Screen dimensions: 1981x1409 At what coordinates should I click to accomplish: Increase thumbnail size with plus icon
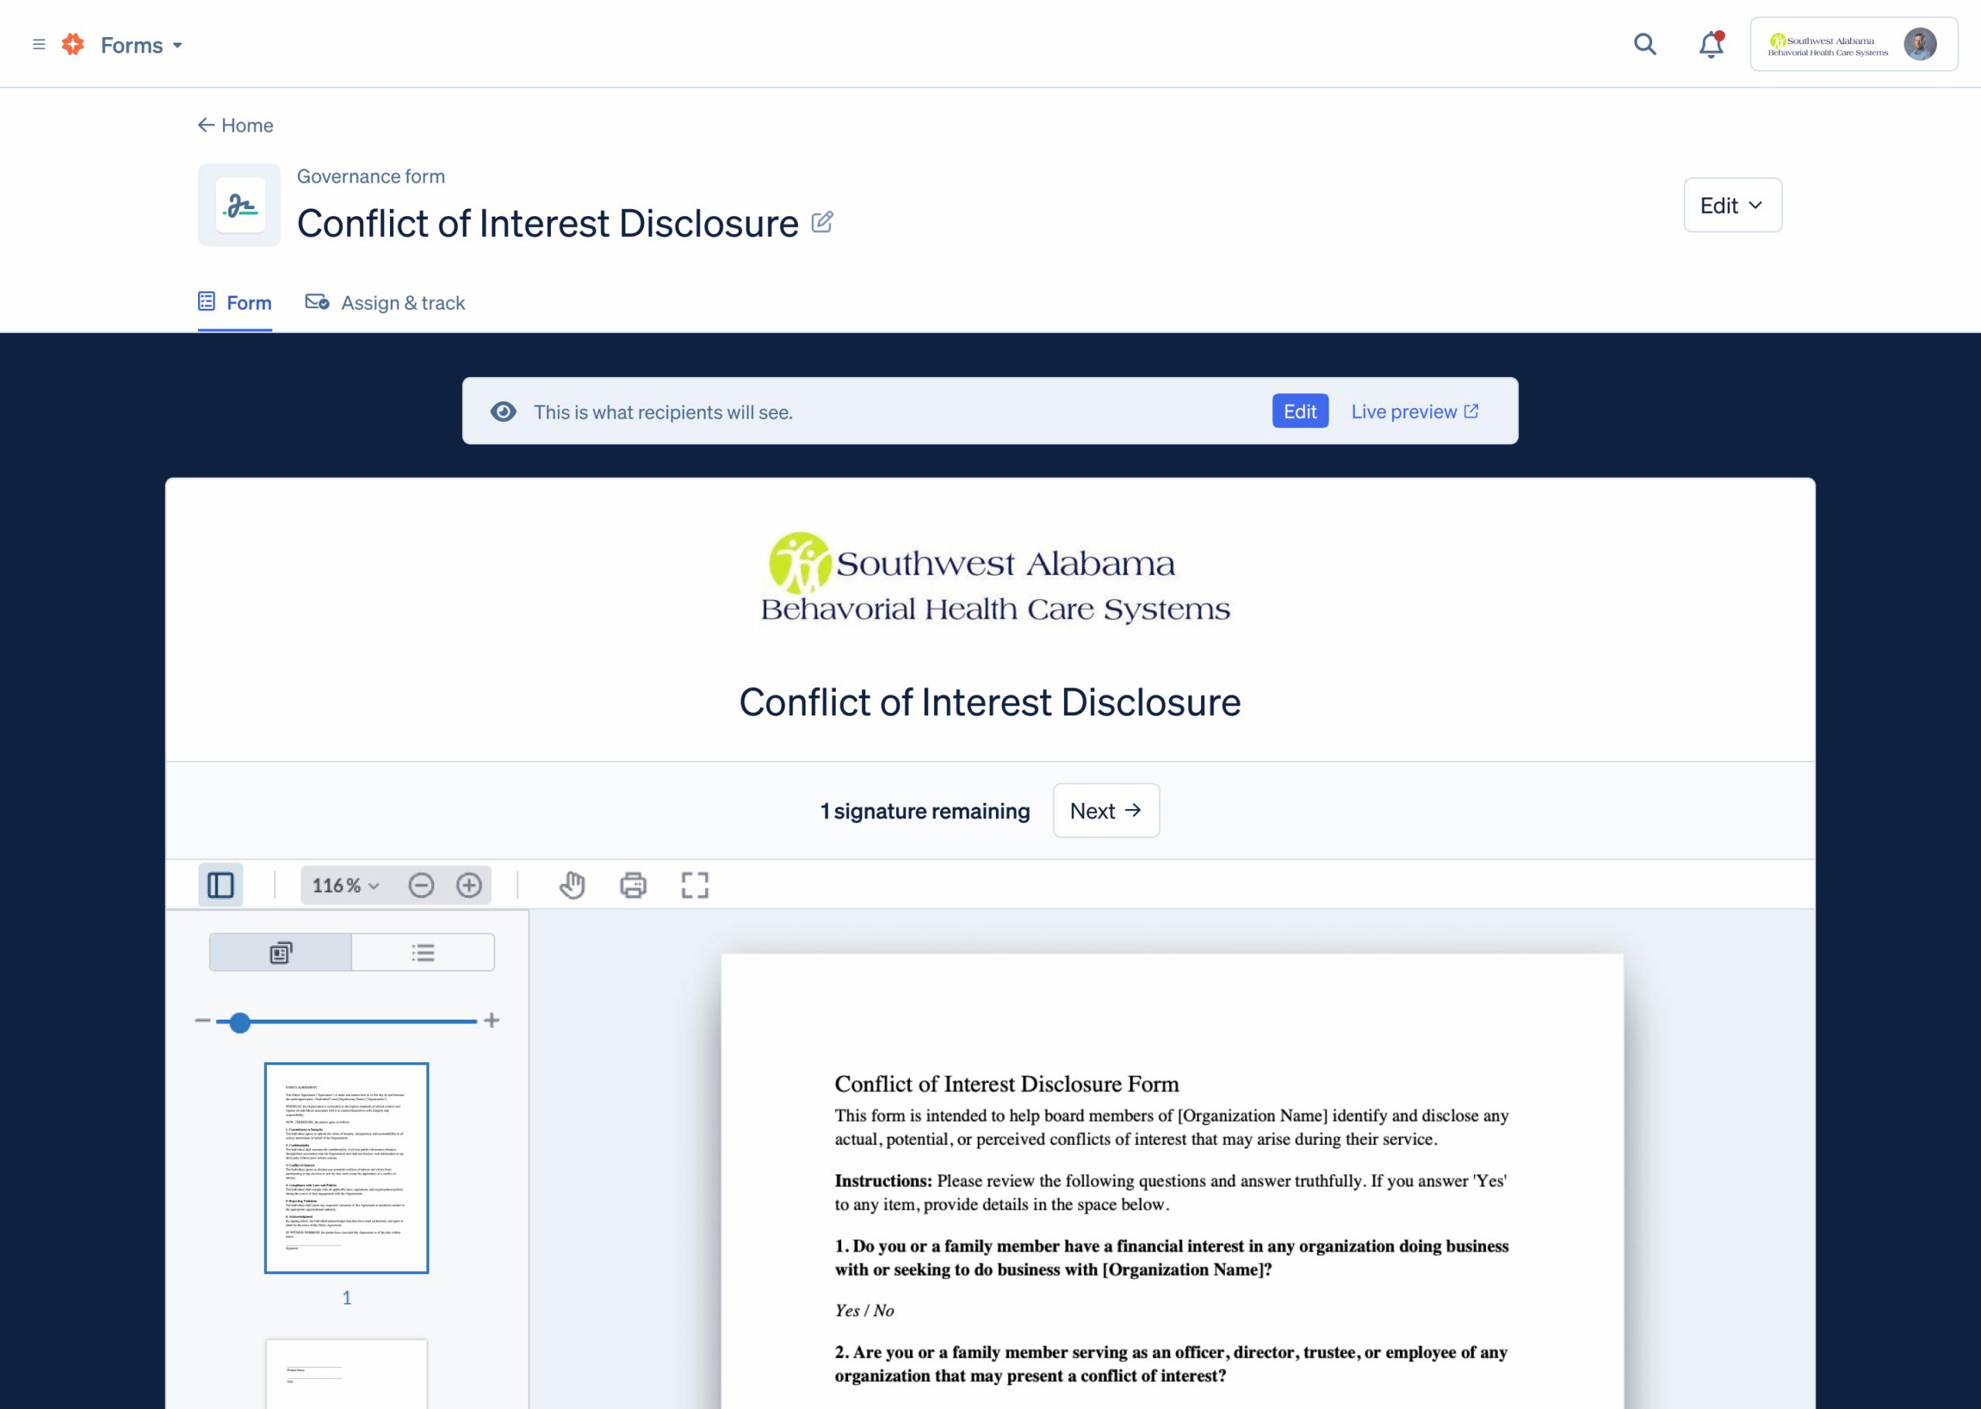click(491, 1020)
